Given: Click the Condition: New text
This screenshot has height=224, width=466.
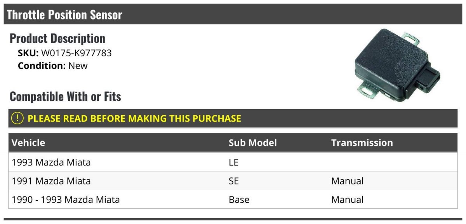Looking at the screenshot, I should coord(53,66).
